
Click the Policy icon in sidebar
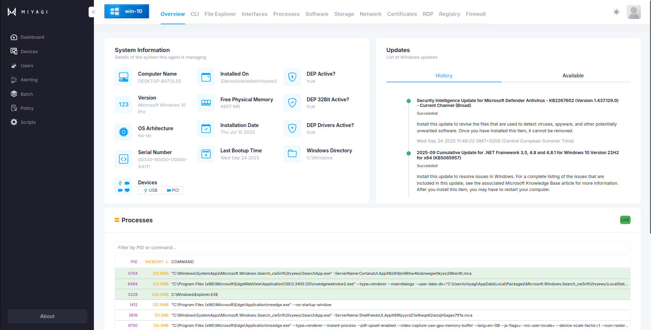coord(14,108)
